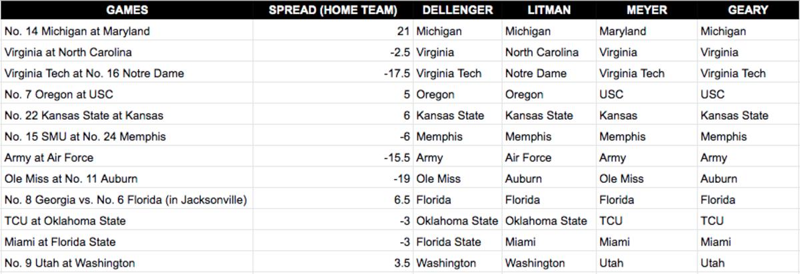Screen dimensions: 800x274
Task: Click the GAMES column header
Action: coord(127,10)
